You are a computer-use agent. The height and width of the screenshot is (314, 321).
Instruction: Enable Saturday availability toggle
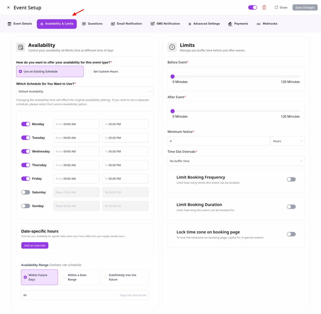click(26, 192)
